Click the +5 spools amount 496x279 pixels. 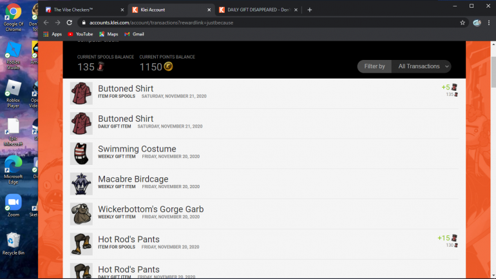pyautogui.click(x=446, y=87)
